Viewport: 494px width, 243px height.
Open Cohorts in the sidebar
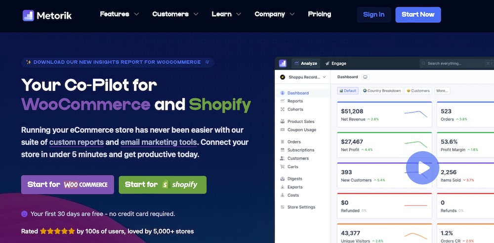click(295, 109)
